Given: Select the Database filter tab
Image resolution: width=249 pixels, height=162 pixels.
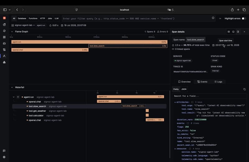Looking at the screenshot, I should click(x=22, y=18).
